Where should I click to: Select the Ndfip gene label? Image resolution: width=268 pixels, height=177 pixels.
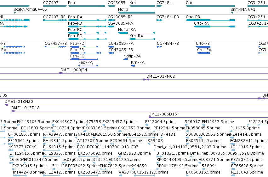click(x=123, y=9)
